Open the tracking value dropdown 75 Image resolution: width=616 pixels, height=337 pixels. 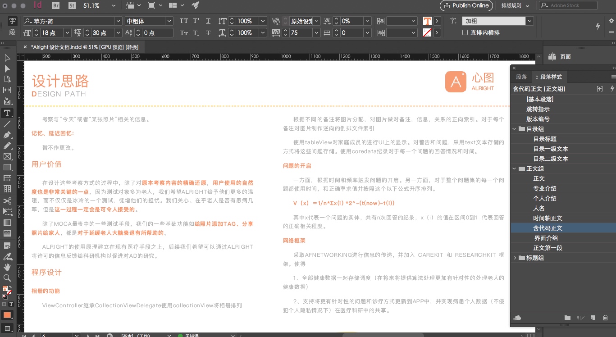(x=317, y=33)
